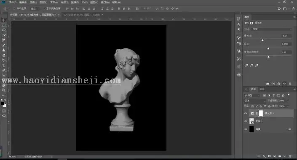Image resolution: width=297 pixels, height=160 pixels.
Task: Click the Share icon at top right
Action: coord(293,9)
